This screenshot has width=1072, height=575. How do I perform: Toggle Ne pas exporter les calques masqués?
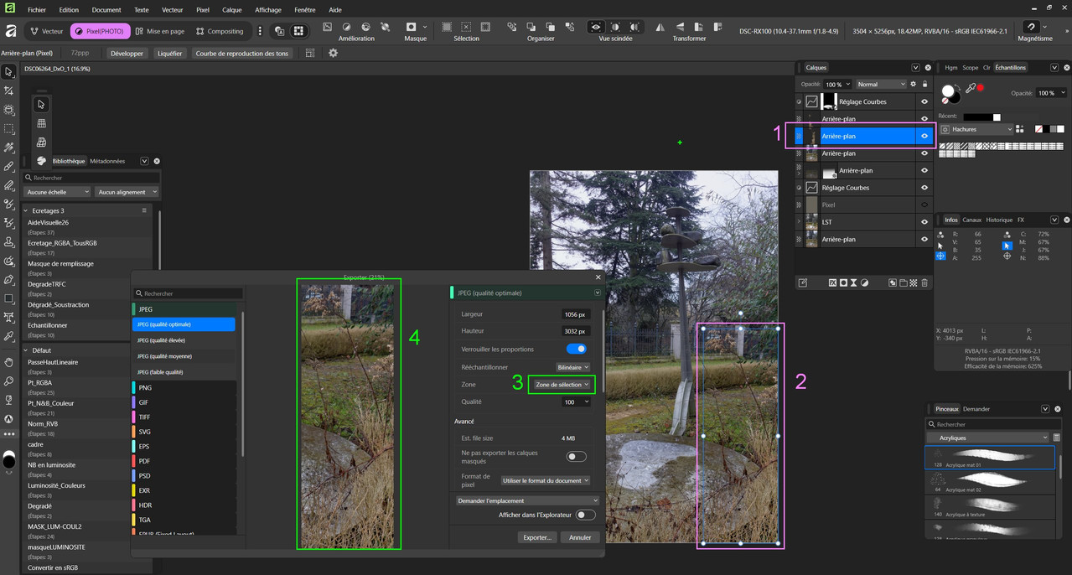click(x=576, y=457)
